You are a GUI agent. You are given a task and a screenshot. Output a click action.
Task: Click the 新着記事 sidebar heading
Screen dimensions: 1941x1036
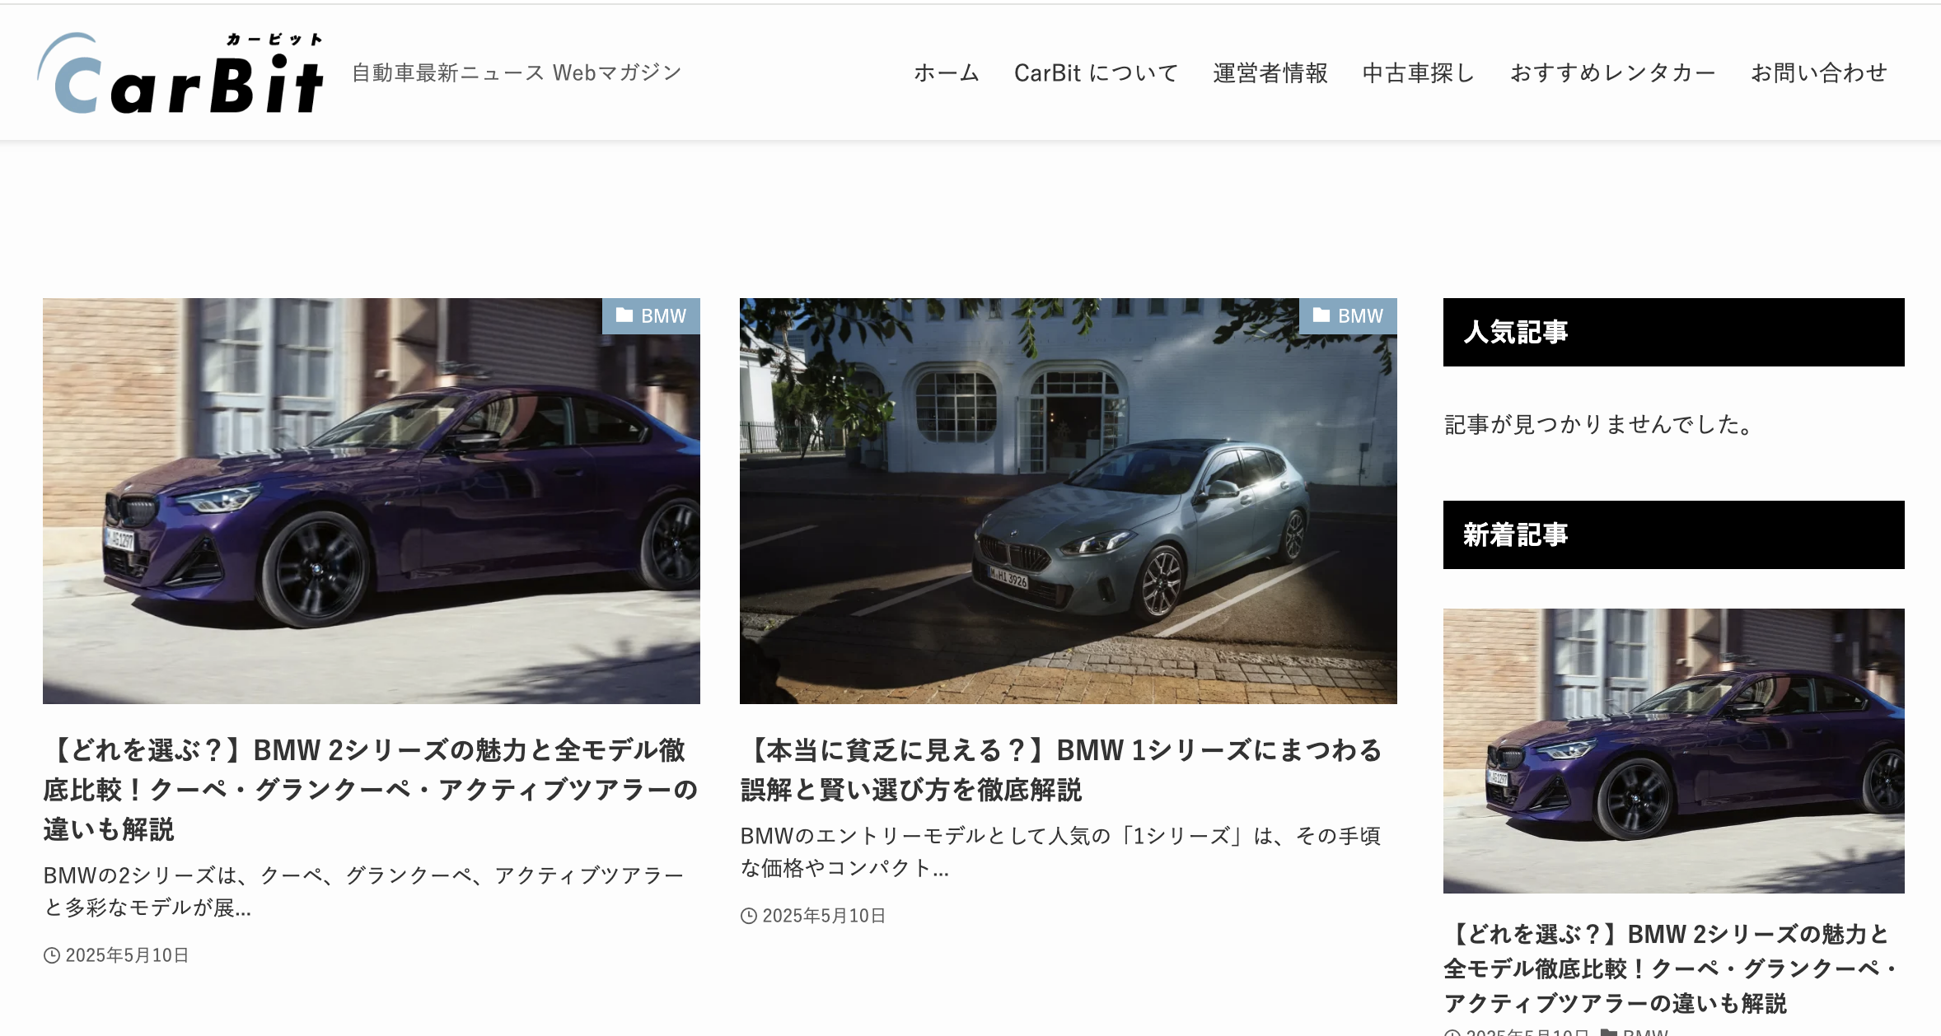pos(1674,534)
